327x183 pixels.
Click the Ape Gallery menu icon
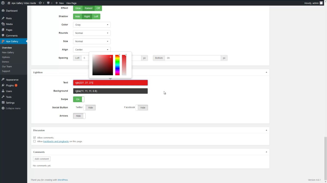click(3, 41)
